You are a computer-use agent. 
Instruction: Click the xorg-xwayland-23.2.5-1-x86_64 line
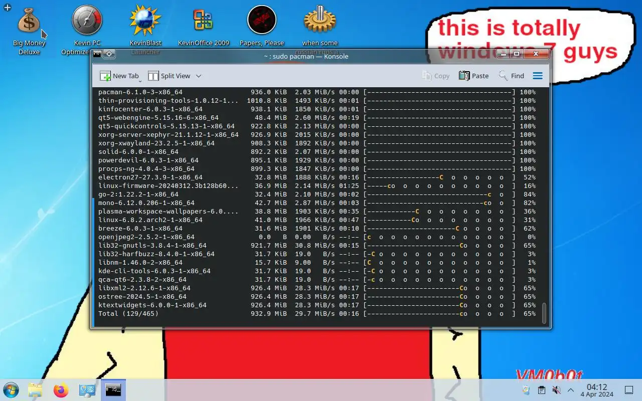coord(317,143)
